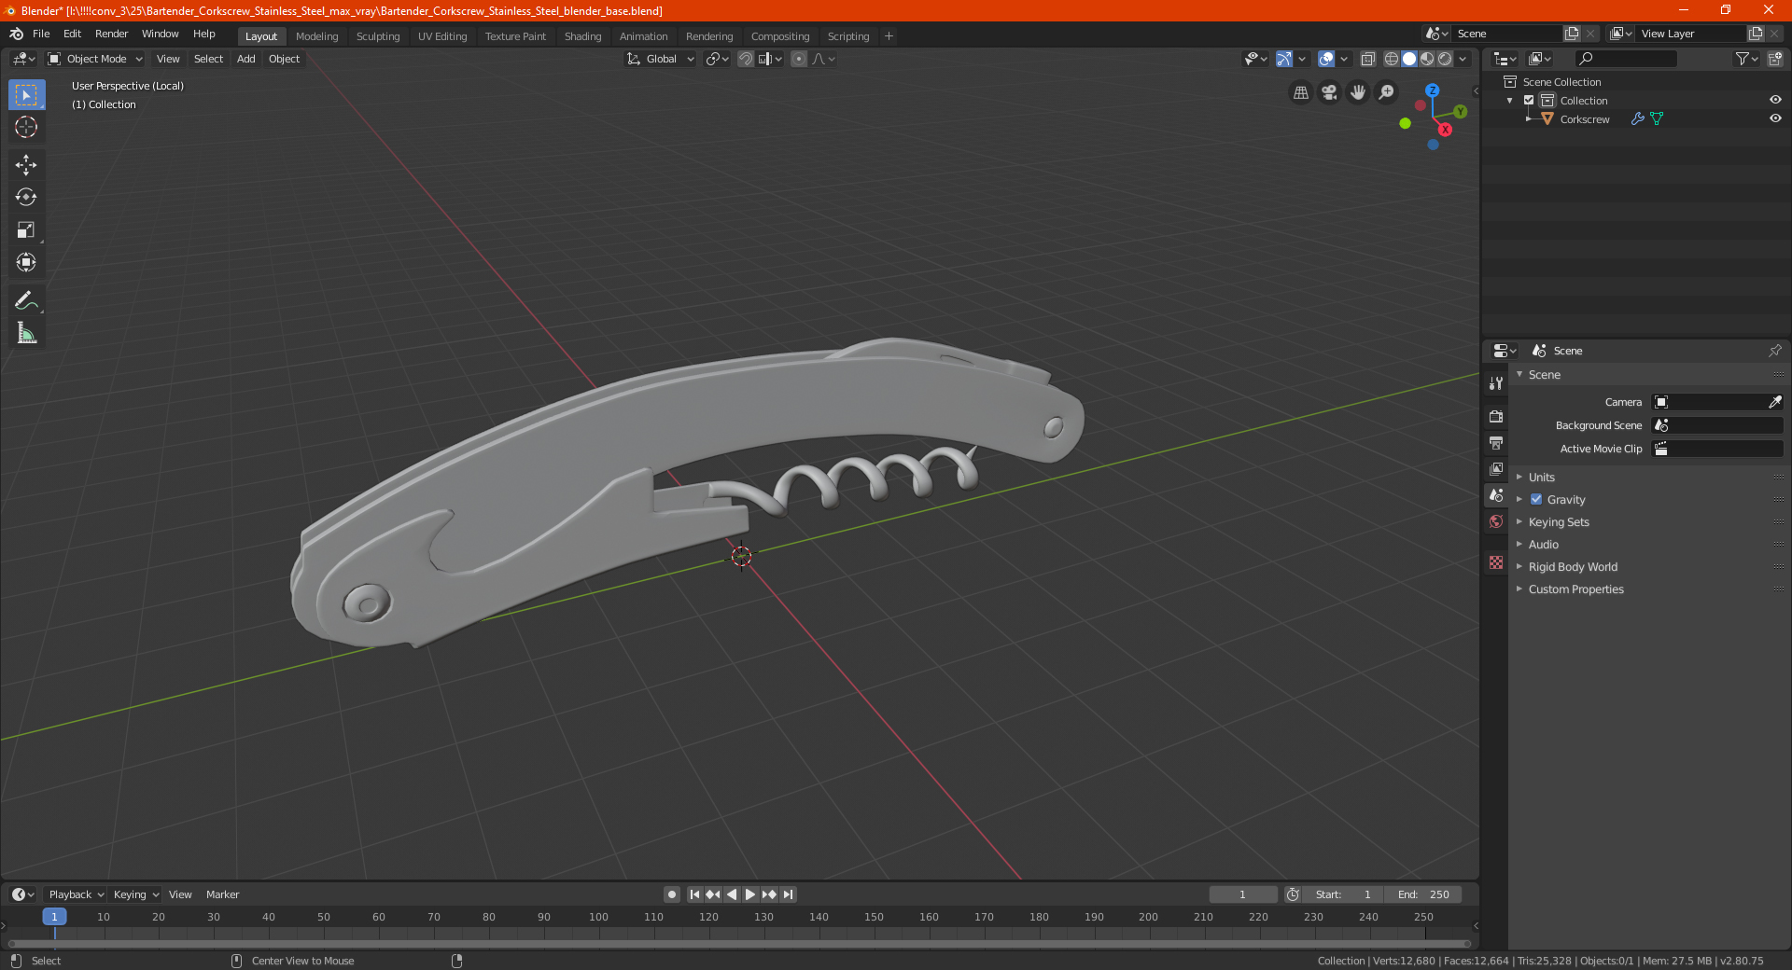
Task: Open the Output properties tab
Action: 1496,443
